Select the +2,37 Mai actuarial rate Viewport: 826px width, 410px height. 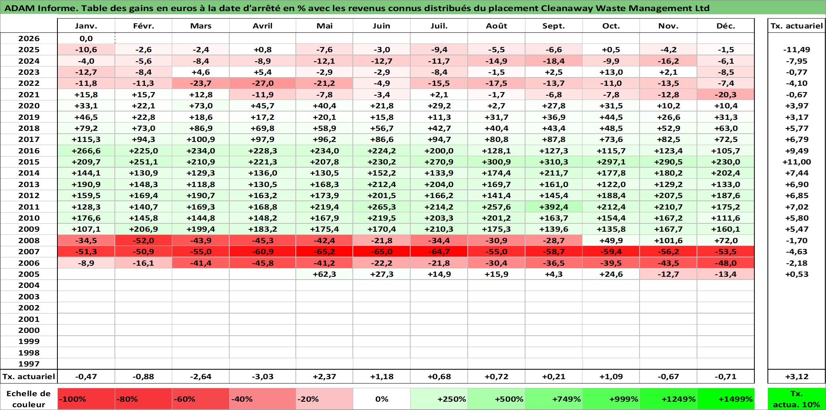[324, 376]
